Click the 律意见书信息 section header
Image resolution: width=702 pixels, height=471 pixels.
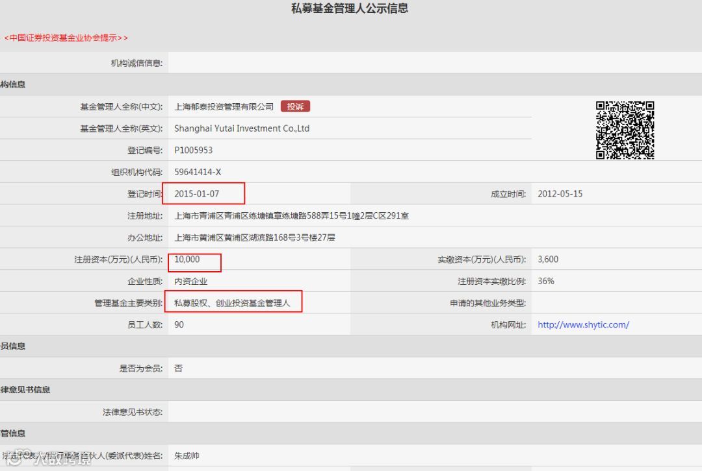(25, 390)
